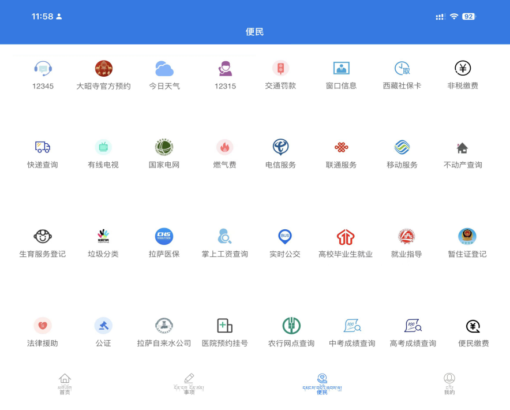Open 不动产查询 house icon
This screenshot has height=410, width=510.
(463, 147)
